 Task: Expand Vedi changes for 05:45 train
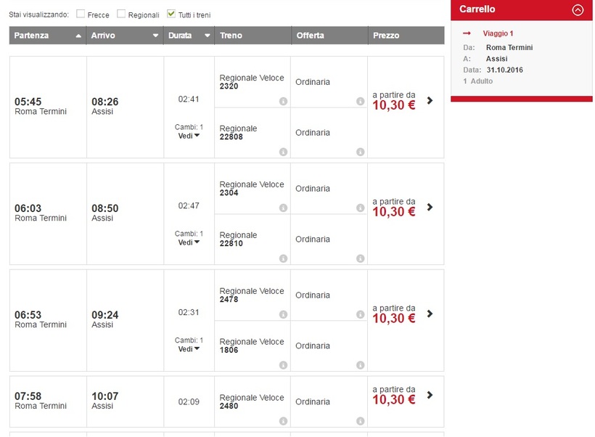pos(189,136)
